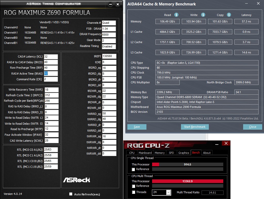Click the CPU Multi Thread score bar 13362.9
The height and width of the screenshot is (199, 264).
click(188, 181)
